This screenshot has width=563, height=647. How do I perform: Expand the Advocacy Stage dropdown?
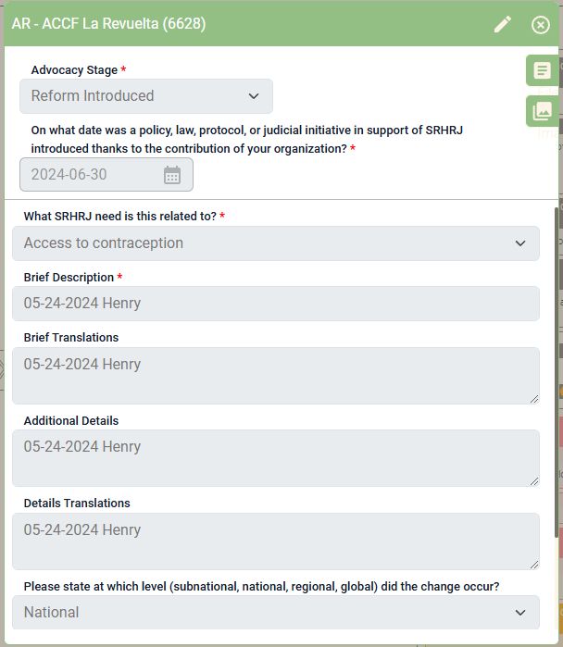(x=146, y=96)
